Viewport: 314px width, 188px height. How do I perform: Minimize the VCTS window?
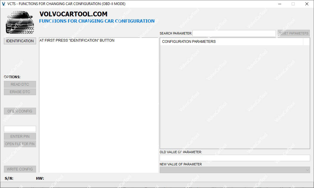point(280,4)
